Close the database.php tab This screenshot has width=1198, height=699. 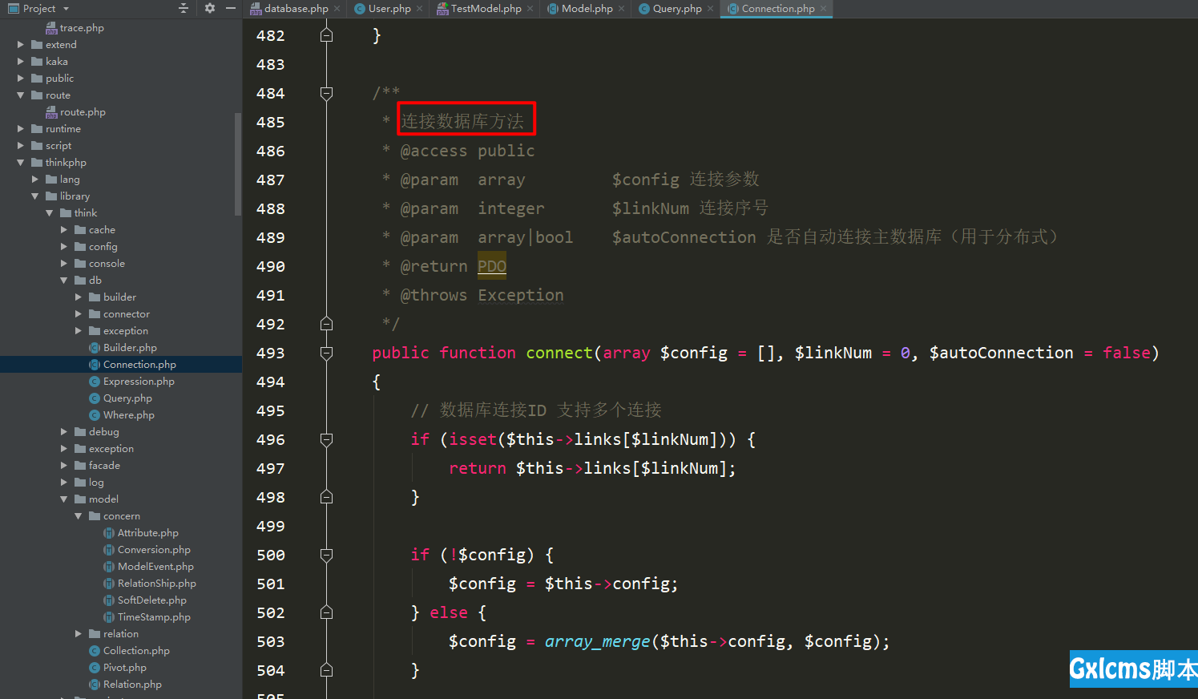[x=337, y=9]
